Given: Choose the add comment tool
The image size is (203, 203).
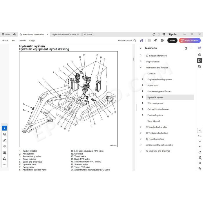Looking at the screenshot, I should pos(5,134).
